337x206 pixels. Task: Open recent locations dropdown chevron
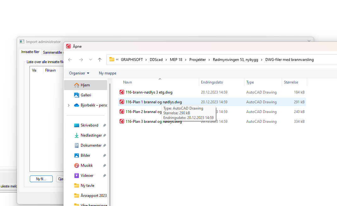pos(90,60)
